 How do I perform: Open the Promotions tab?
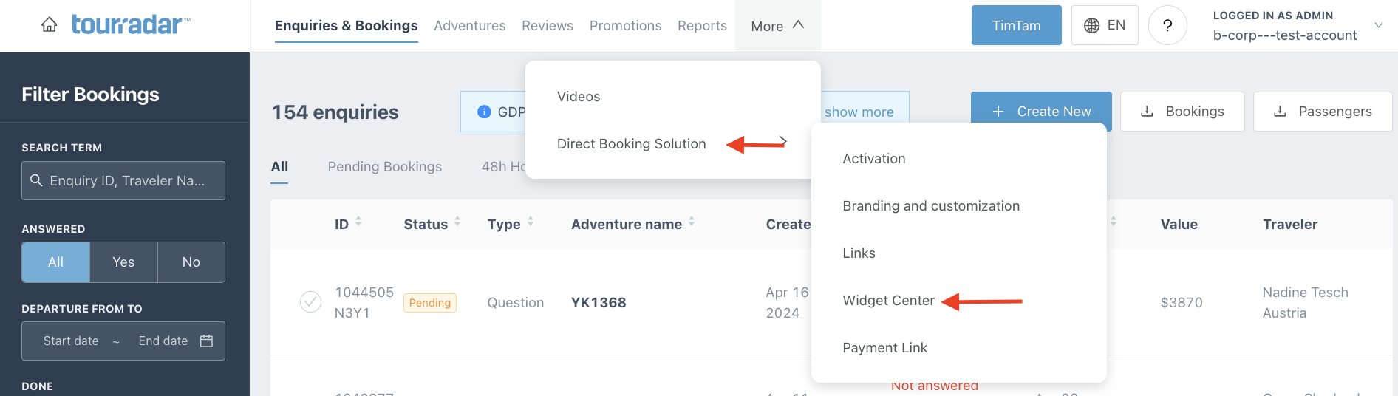click(626, 26)
